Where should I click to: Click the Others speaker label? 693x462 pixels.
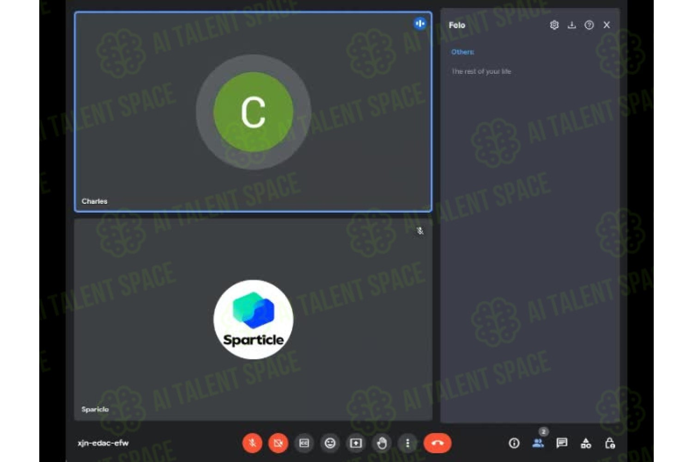click(x=462, y=52)
